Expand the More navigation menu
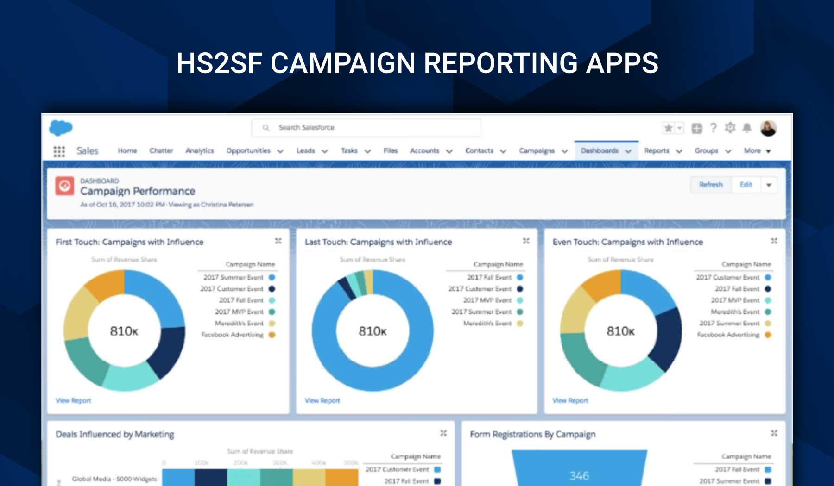This screenshot has height=486, width=834. coord(757,151)
